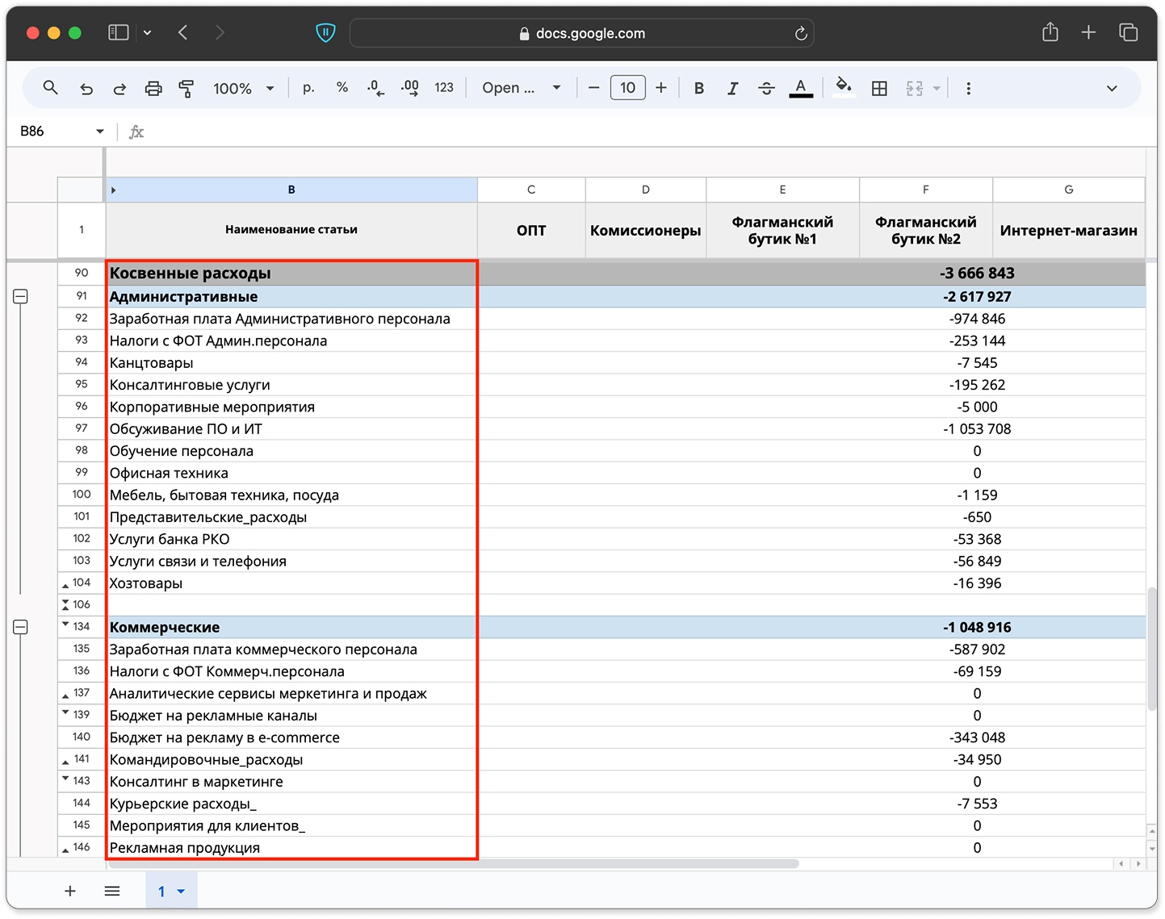1165x919 pixels.
Task: Click the print icon in toolbar
Action: coord(153,88)
